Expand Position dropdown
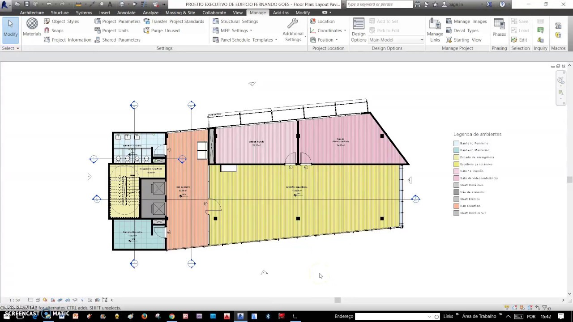The width and height of the screenshot is (573, 322). pos(336,40)
